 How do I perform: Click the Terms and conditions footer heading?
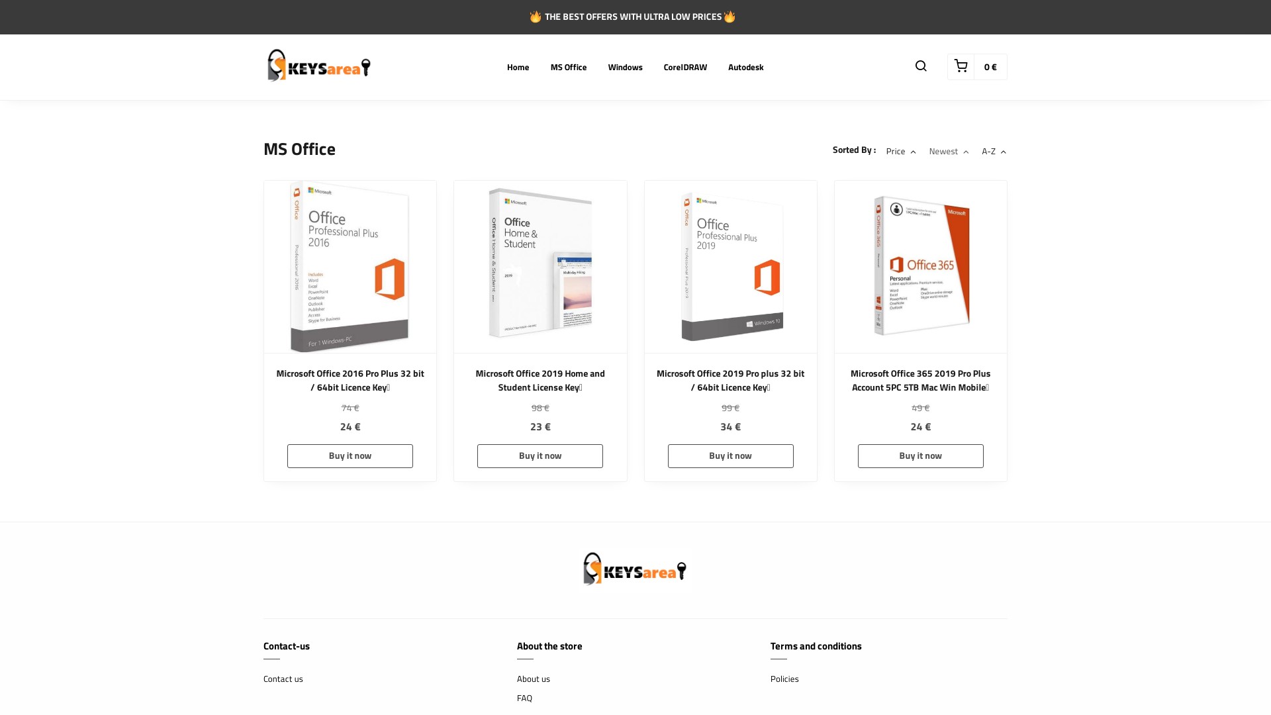pyautogui.click(x=816, y=646)
